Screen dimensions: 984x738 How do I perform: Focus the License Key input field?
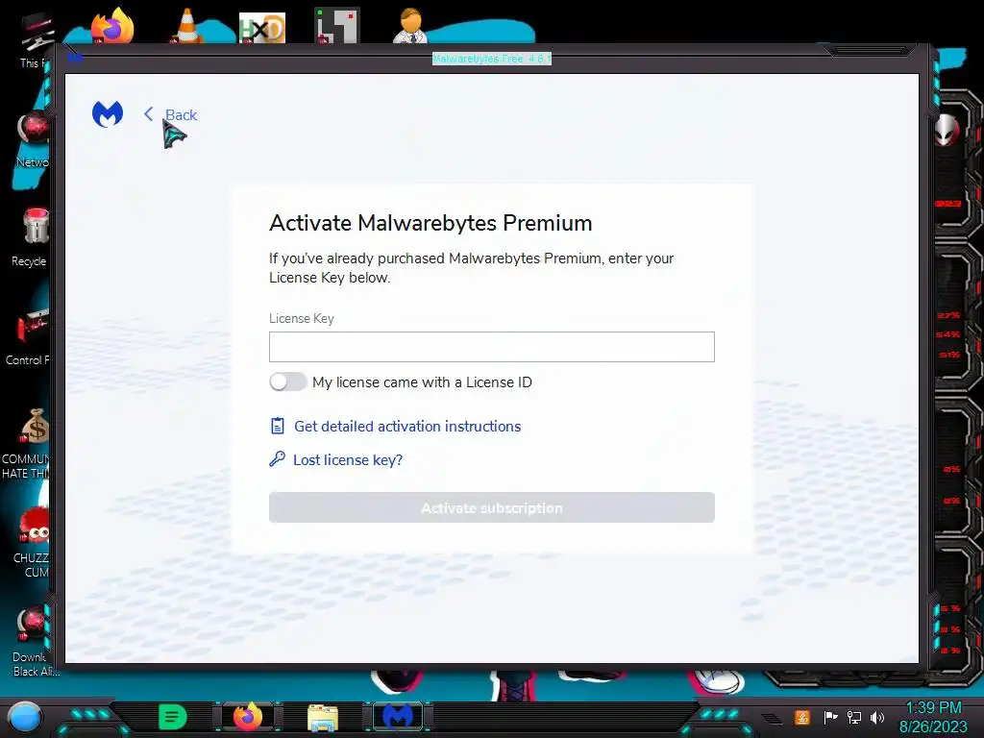click(x=491, y=346)
